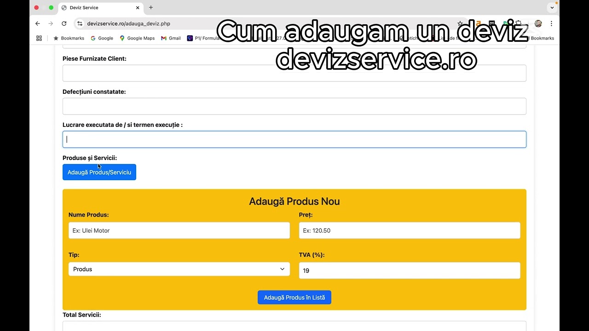
Task: Click the Tip label
Action: (74, 255)
